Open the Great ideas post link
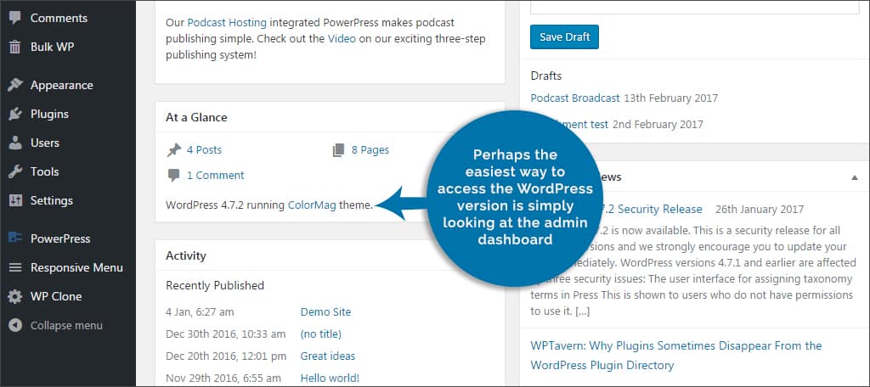The image size is (870, 387). (x=328, y=356)
